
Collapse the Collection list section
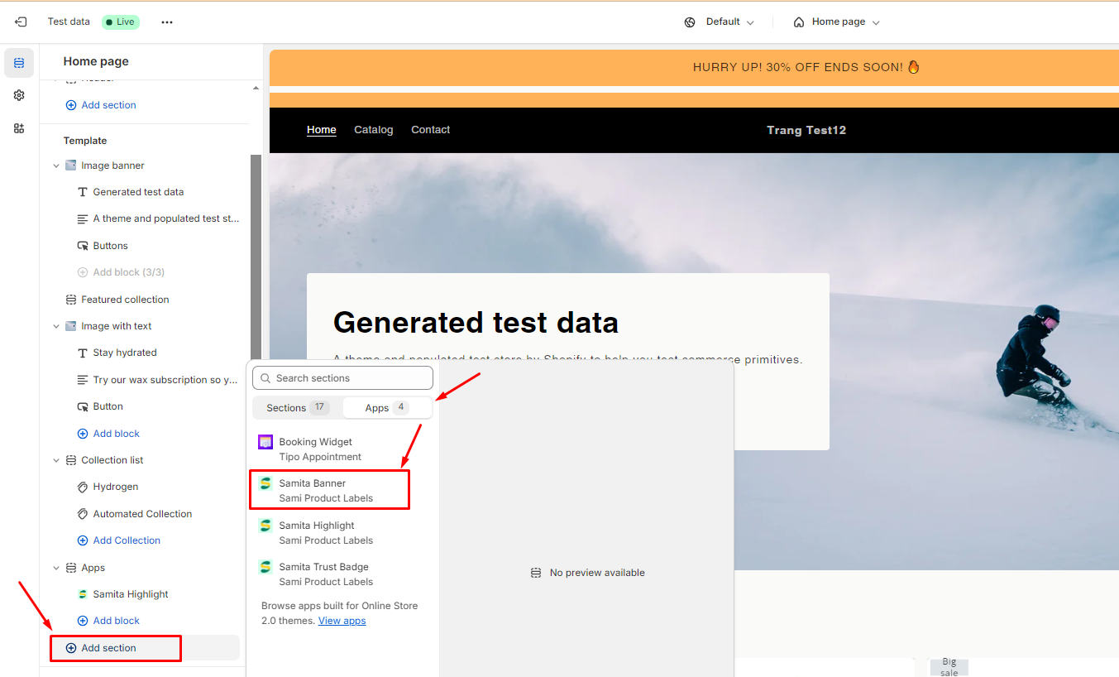pyautogui.click(x=56, y=460)
